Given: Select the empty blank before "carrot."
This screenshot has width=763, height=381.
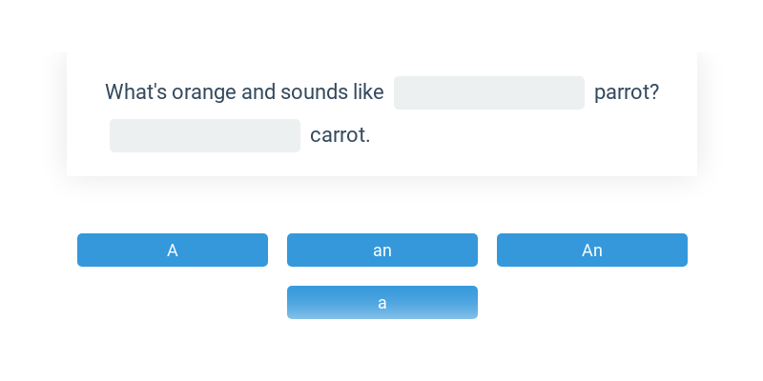Looking at the screenshot, I should click(205, 135).
